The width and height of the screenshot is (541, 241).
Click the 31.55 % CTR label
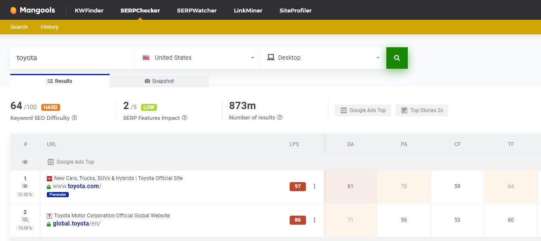[25, 195]
